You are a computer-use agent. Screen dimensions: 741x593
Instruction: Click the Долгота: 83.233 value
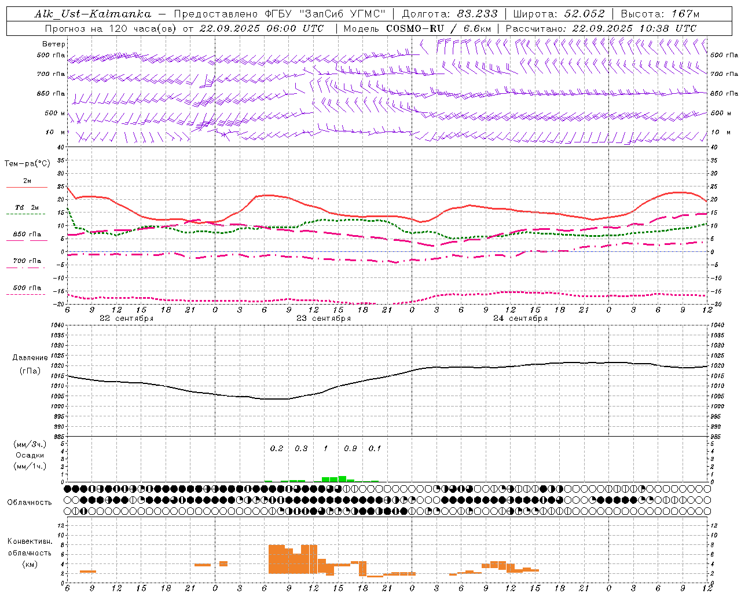pos(449,14)
